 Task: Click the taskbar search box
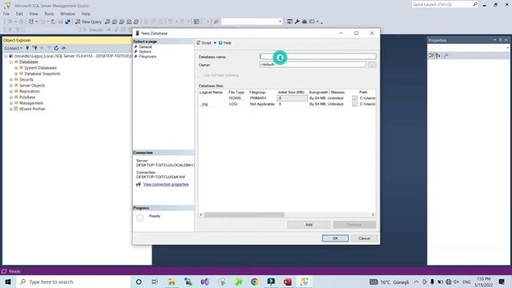pyautogui.click(x=73, y=282)
